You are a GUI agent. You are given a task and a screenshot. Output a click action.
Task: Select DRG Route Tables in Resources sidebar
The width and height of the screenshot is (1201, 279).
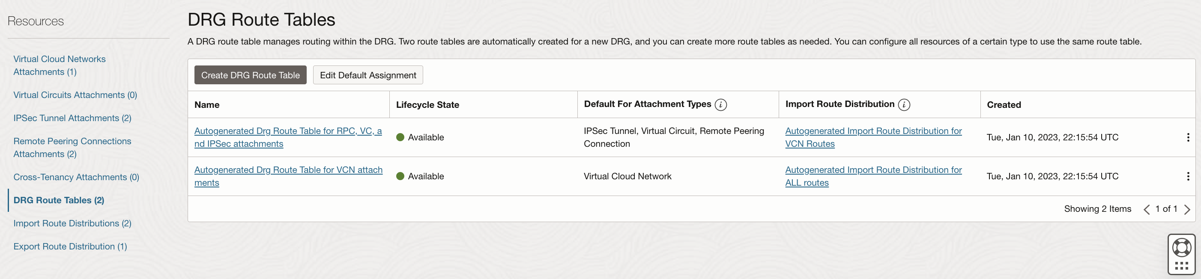58,200
